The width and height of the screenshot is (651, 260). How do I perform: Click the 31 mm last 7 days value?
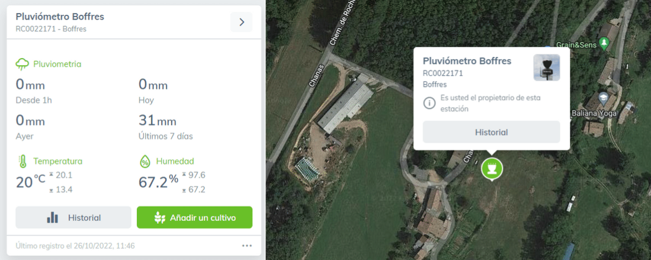point(158,121)
